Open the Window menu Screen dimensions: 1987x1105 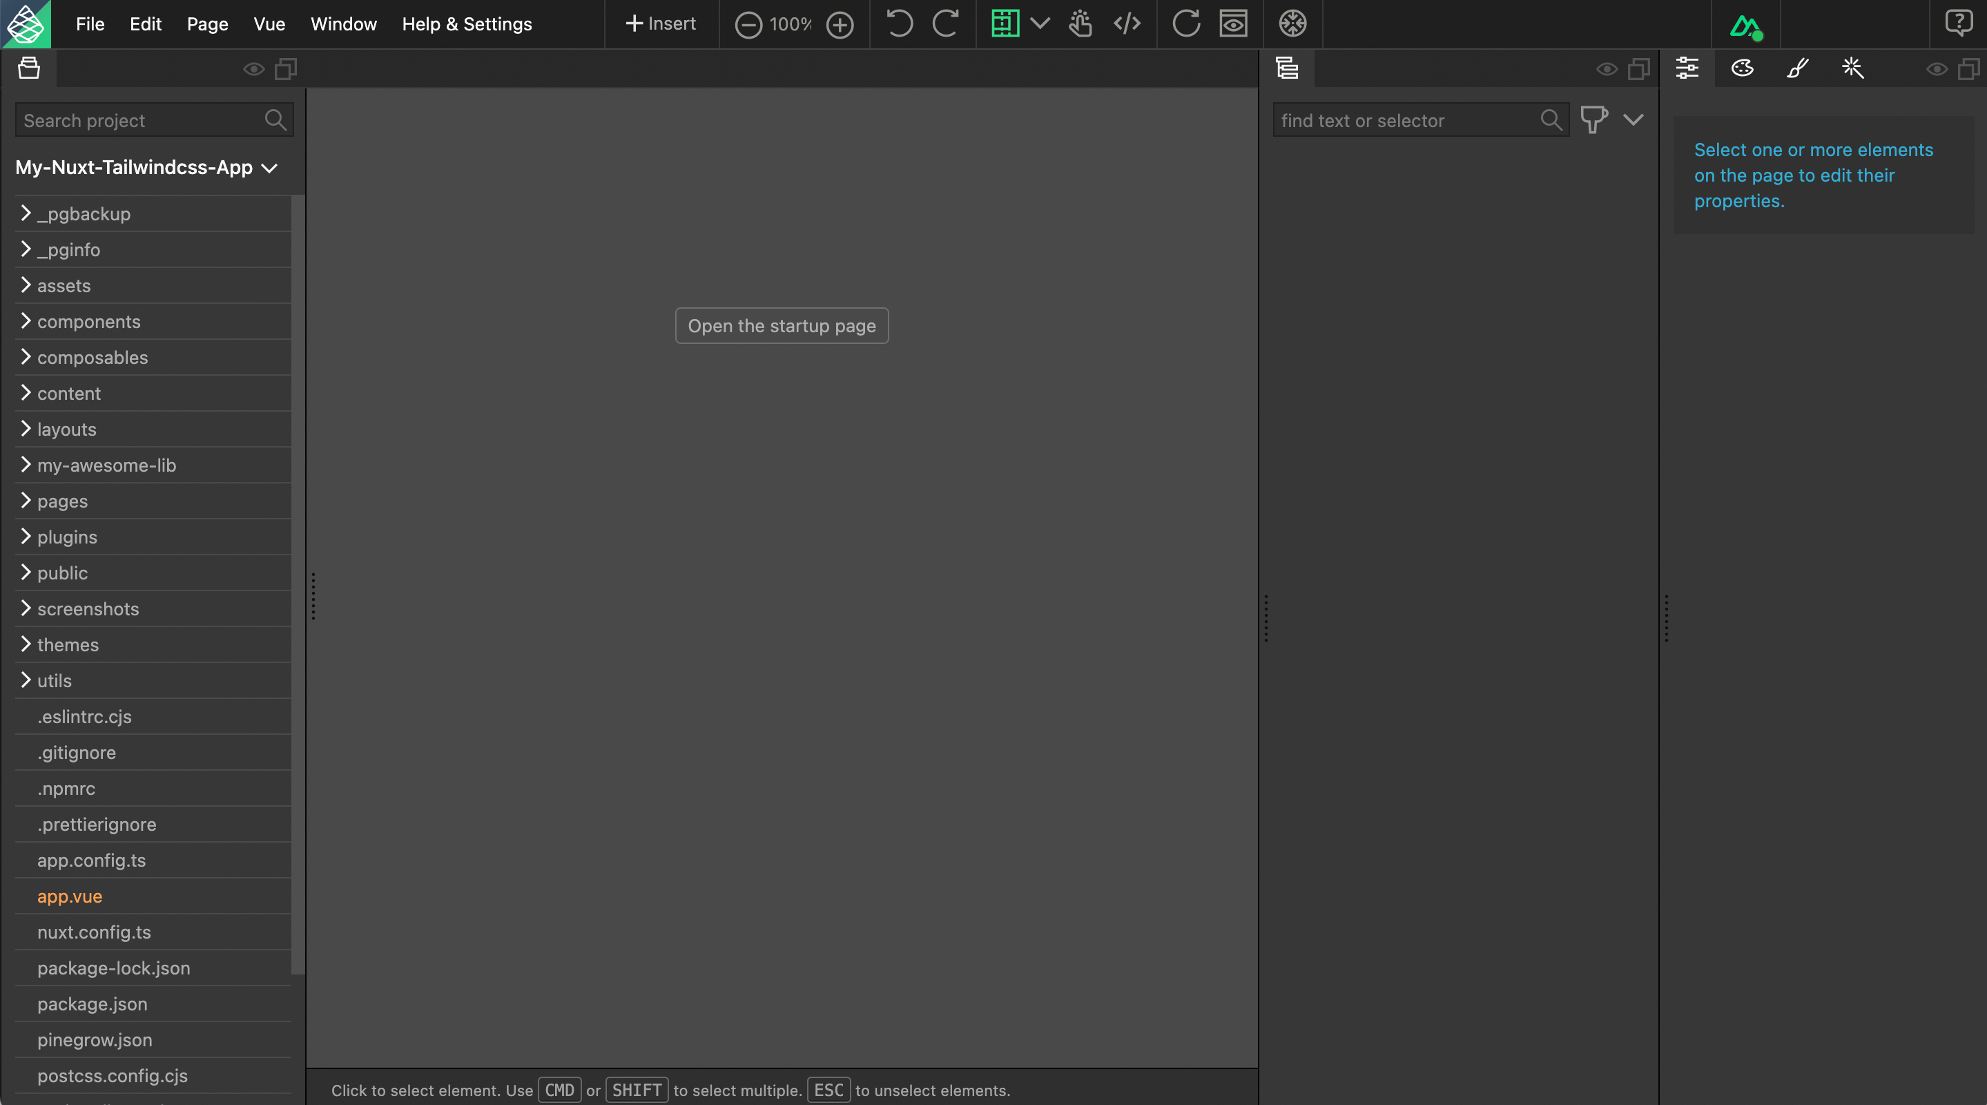[x=343, y=24]
